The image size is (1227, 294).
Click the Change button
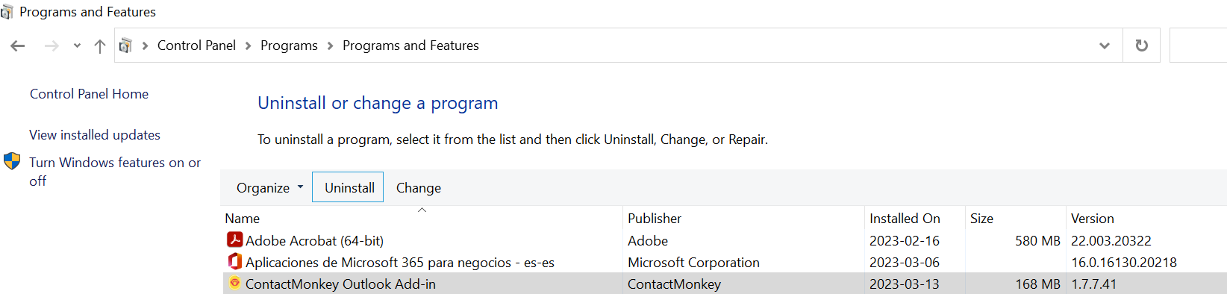pos(419,188)
